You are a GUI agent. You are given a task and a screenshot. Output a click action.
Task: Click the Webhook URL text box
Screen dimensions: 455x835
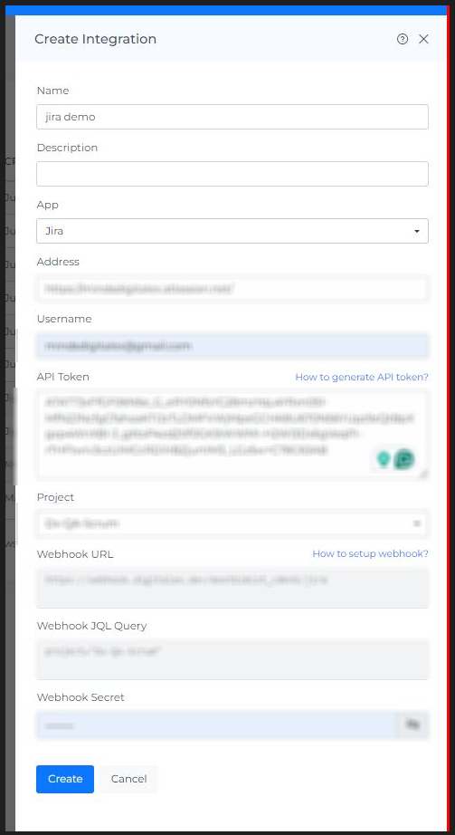pos(232,588)
